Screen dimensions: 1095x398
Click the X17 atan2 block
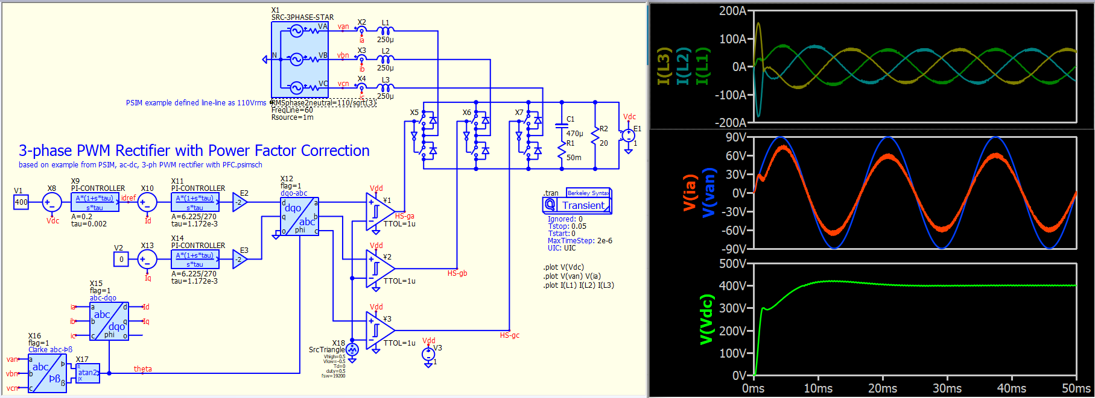pos(87,373)
